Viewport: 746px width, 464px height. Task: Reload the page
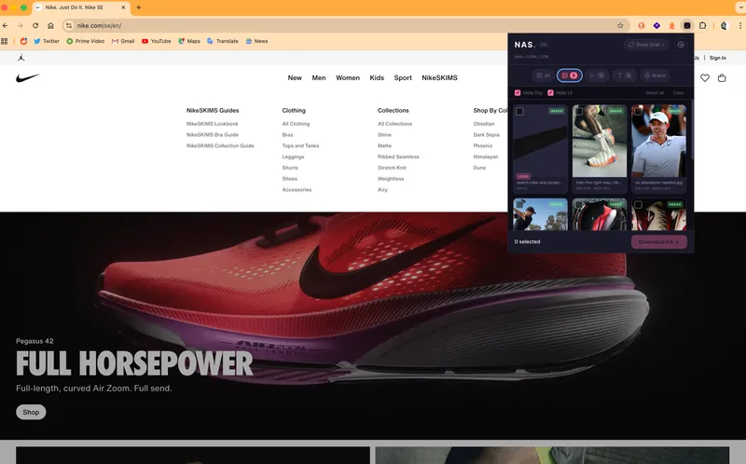click(x=35, y=25)
